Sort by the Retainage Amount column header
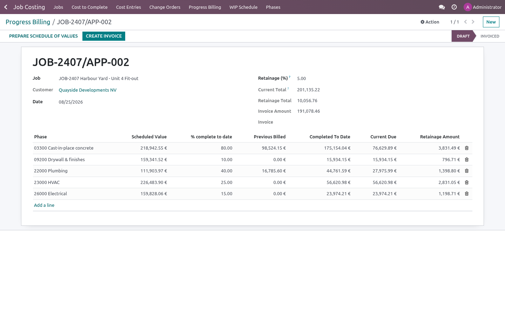The image size is (505, 316). (440, 137)
